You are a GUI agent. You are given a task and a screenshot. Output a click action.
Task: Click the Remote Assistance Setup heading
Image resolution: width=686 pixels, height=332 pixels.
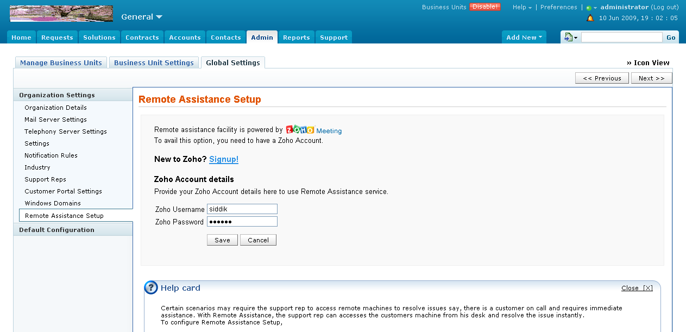tap(200, 99)
